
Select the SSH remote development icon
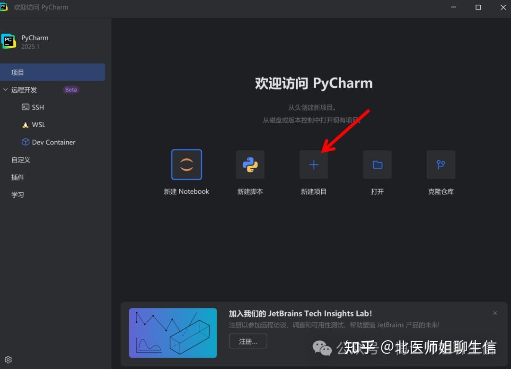pos(25,107)
